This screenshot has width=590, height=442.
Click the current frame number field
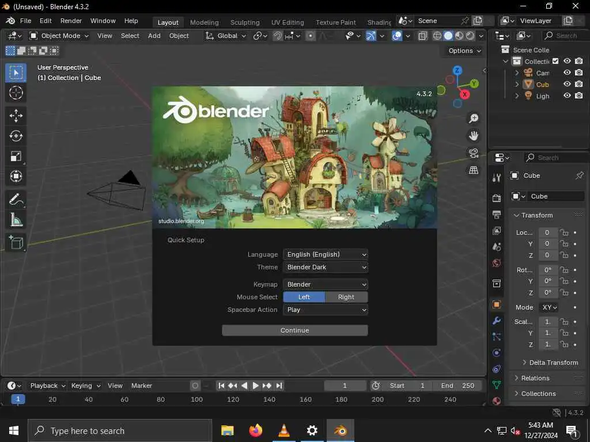coord(345,386)
